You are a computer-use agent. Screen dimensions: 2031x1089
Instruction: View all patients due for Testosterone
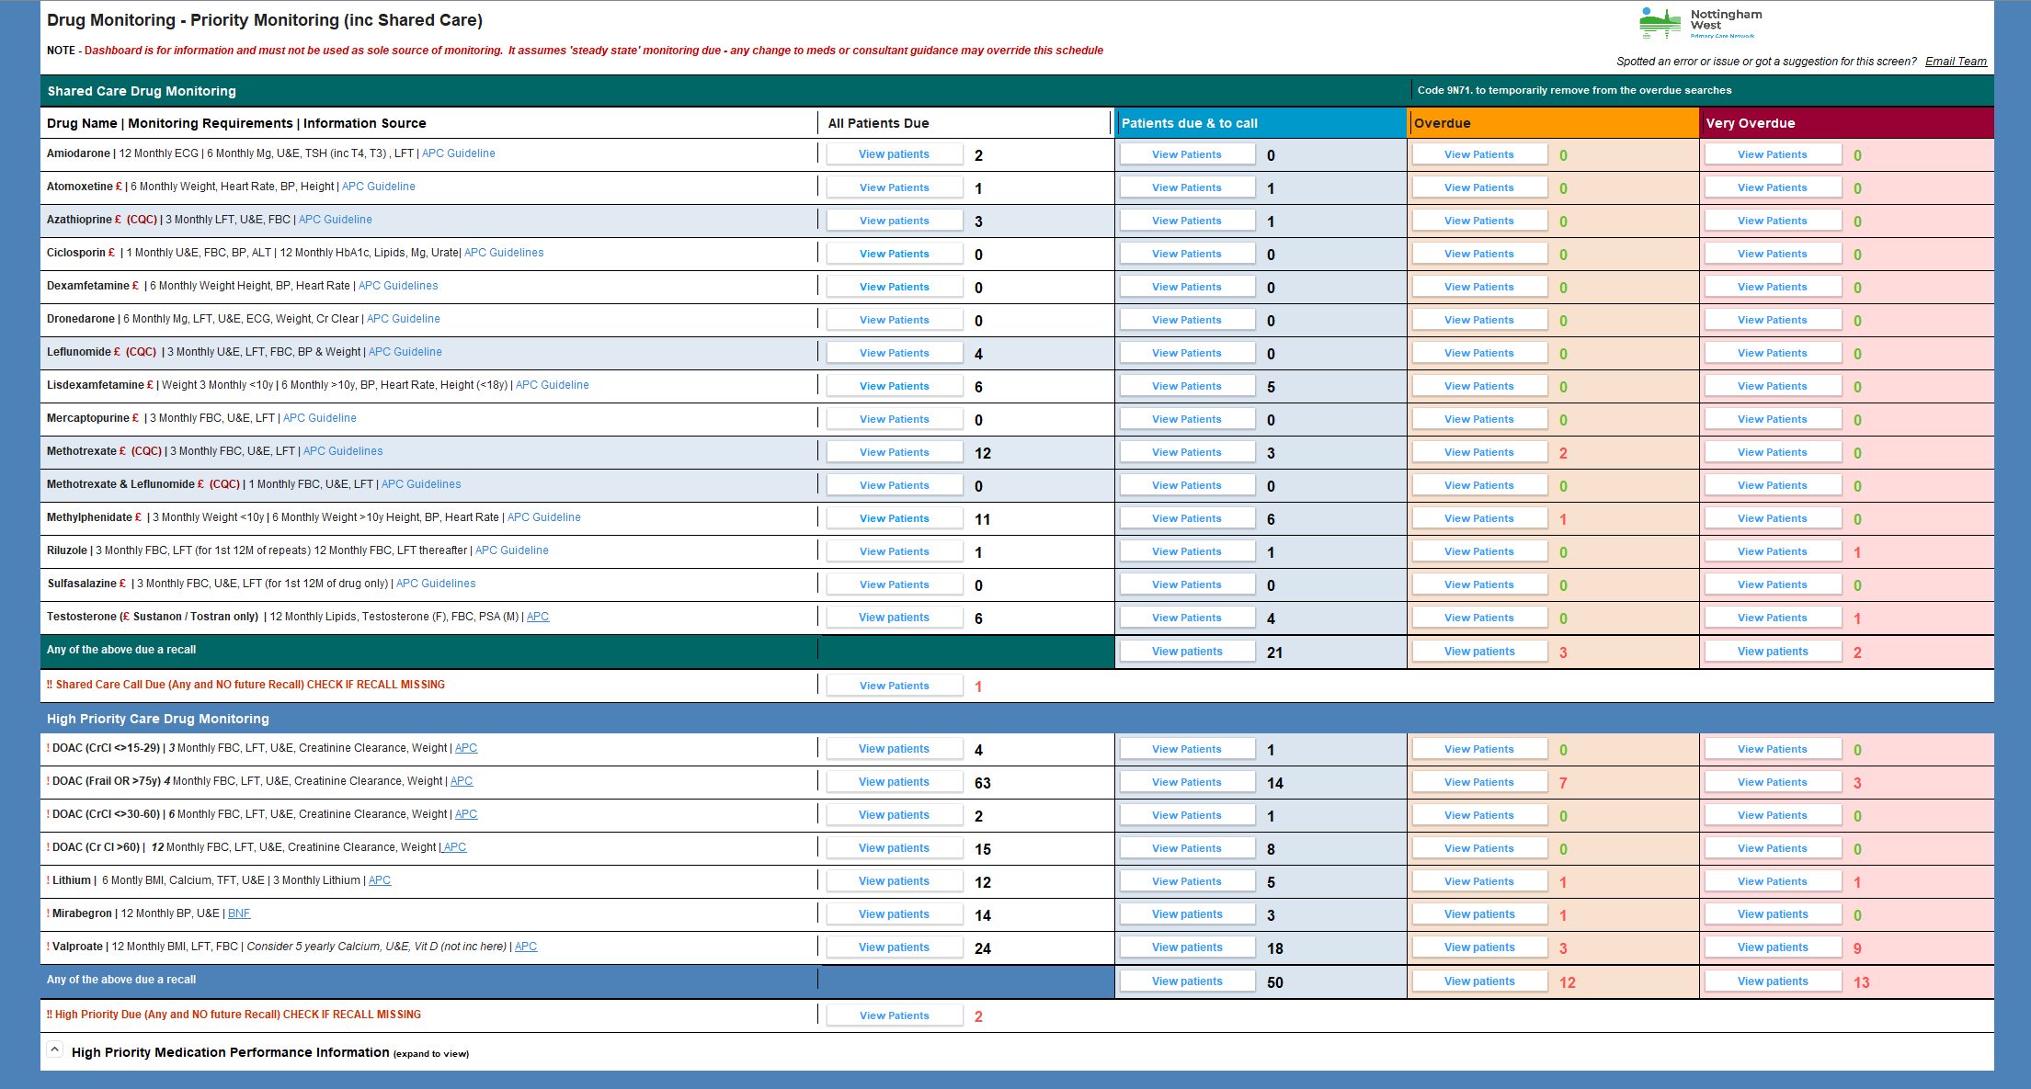(894, 618)
